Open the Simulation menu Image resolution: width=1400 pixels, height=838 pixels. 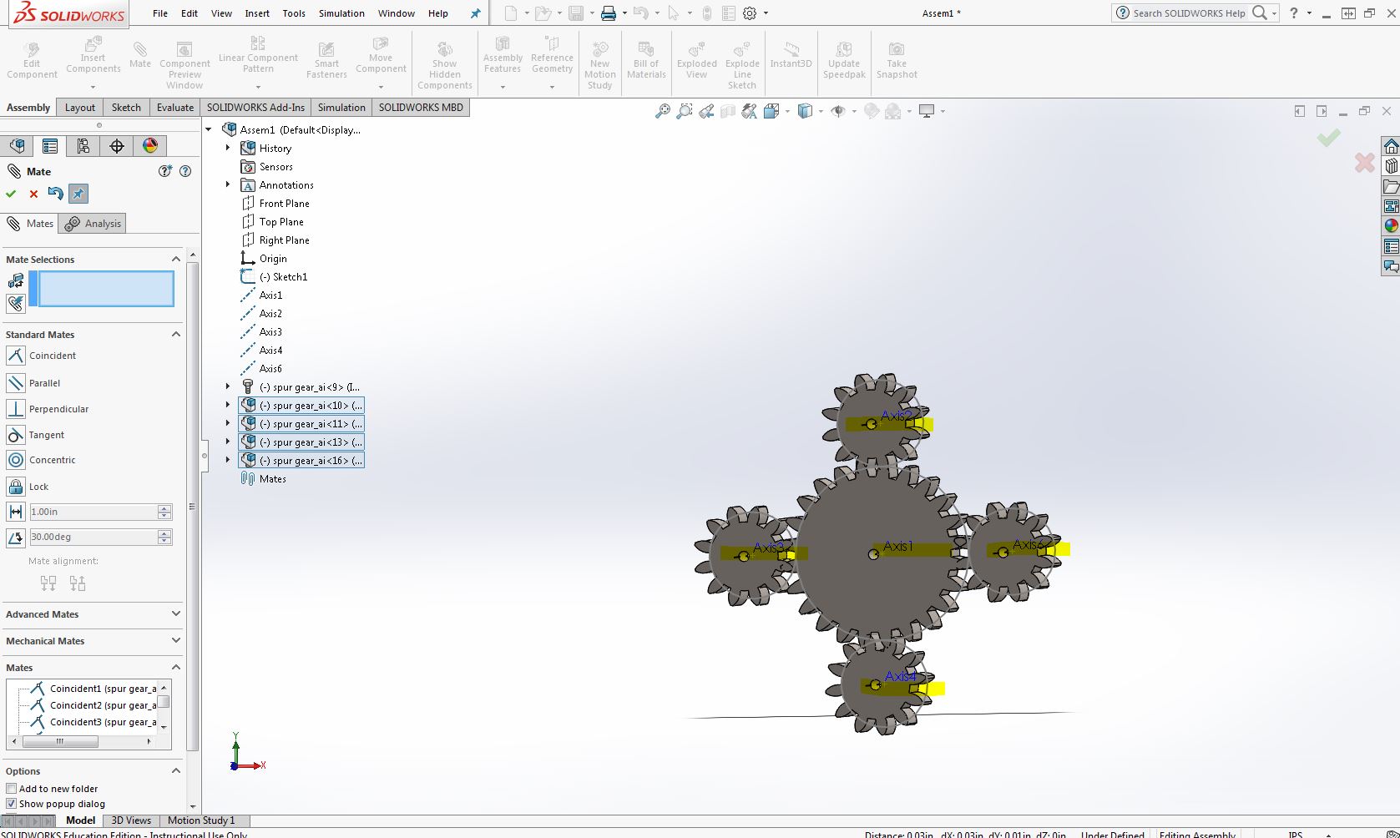click(x=341, y=13)
